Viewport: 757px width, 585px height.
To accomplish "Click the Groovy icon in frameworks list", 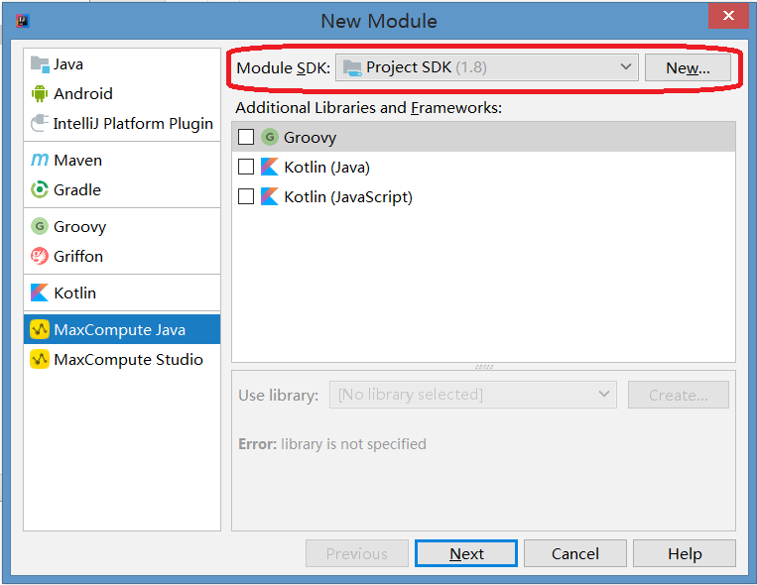I will [270, 137].
